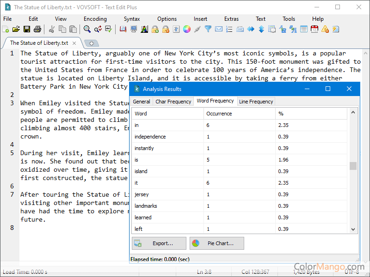Screen dimensions: 370x277
Task: Click the Open file folder icon
Action: click(16, 29)
